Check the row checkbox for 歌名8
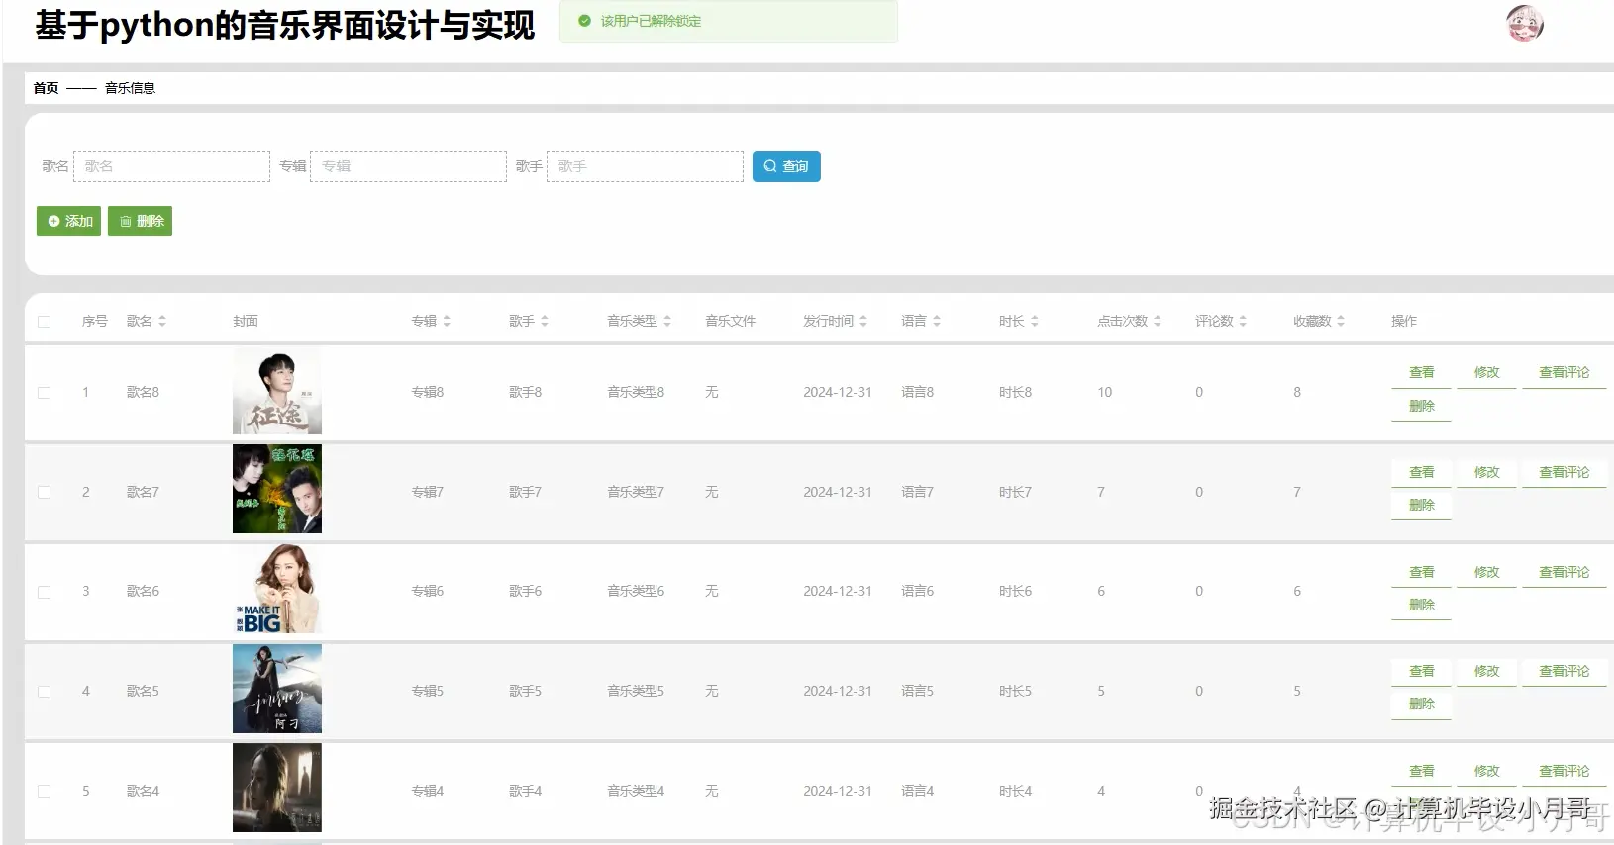 (x=44, y=393)
